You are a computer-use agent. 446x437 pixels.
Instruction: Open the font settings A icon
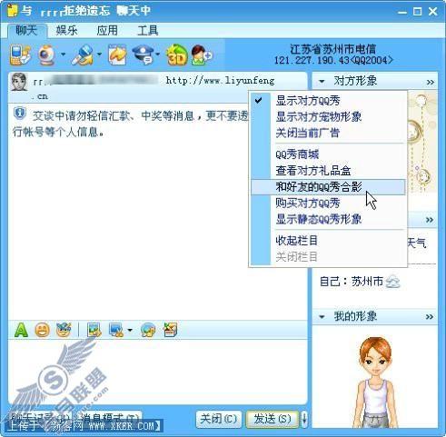tap(21, 330)
